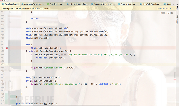Click the EXIT_ON_INIT_FAILURE string literal
Image resolution: width=179 pixels, height=106 pixels.
(x=99, y=55)
